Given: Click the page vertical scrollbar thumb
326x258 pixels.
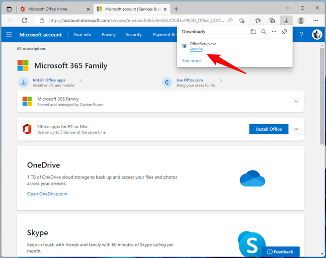Looking at the screenshot, I should tap(322, 96).
